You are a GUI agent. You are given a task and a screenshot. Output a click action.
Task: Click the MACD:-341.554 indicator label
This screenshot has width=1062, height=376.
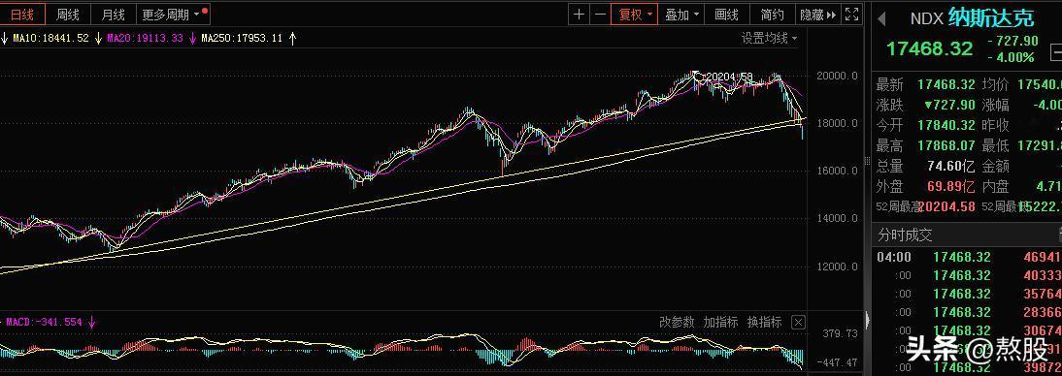pos(44,322)
